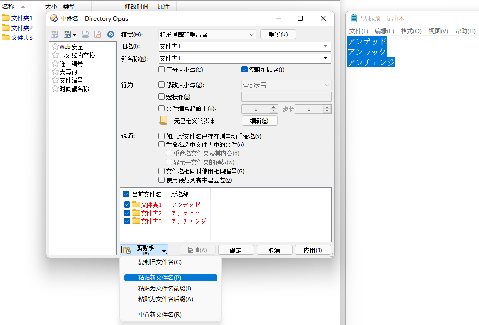The height and width of the screenshot is (325, 479).
Task: Click the script icon beside 无已定义的脚本
Action: (x=163, y=120)
